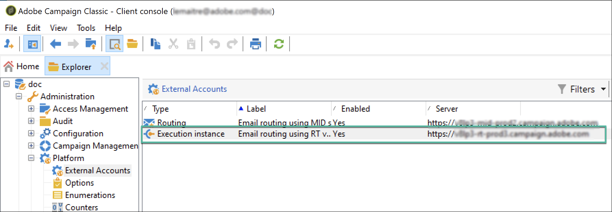
Task: Close the Explorer tab
Action: coord(104,66)
